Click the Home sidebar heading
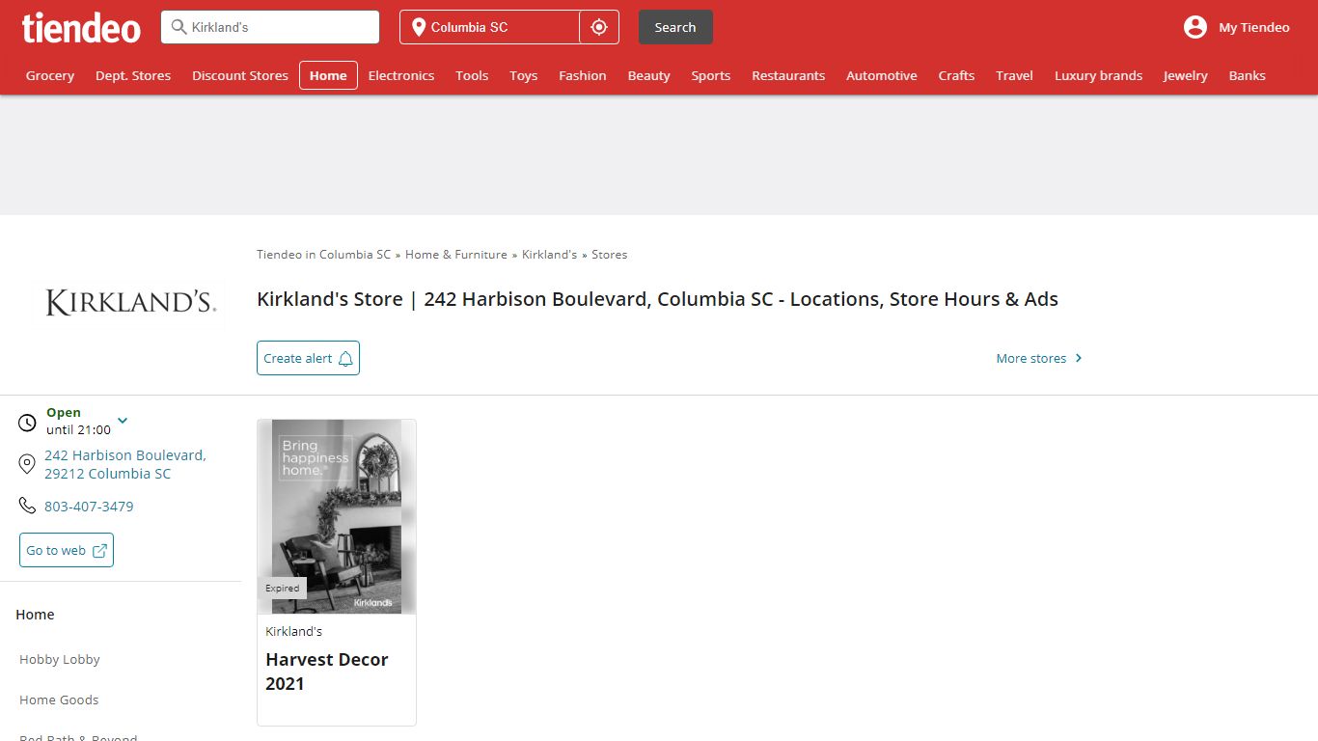This screenshot has height=741, width=1318. pos(35,615)
